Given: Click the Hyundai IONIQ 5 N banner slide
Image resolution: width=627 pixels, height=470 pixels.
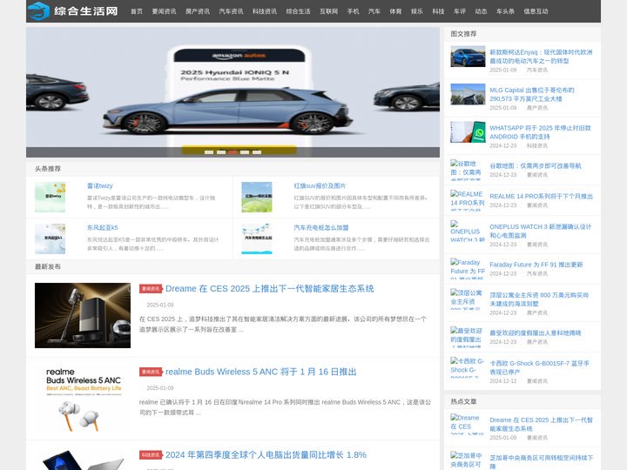Looking at the screenshot, I should [233, 92].
